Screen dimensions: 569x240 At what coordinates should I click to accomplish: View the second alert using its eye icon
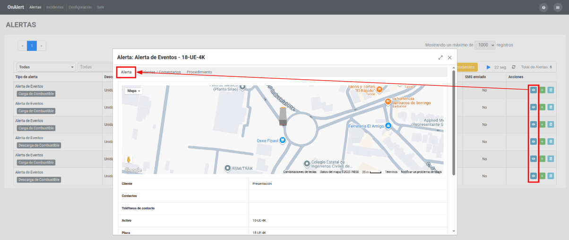[x=533, y=107]
